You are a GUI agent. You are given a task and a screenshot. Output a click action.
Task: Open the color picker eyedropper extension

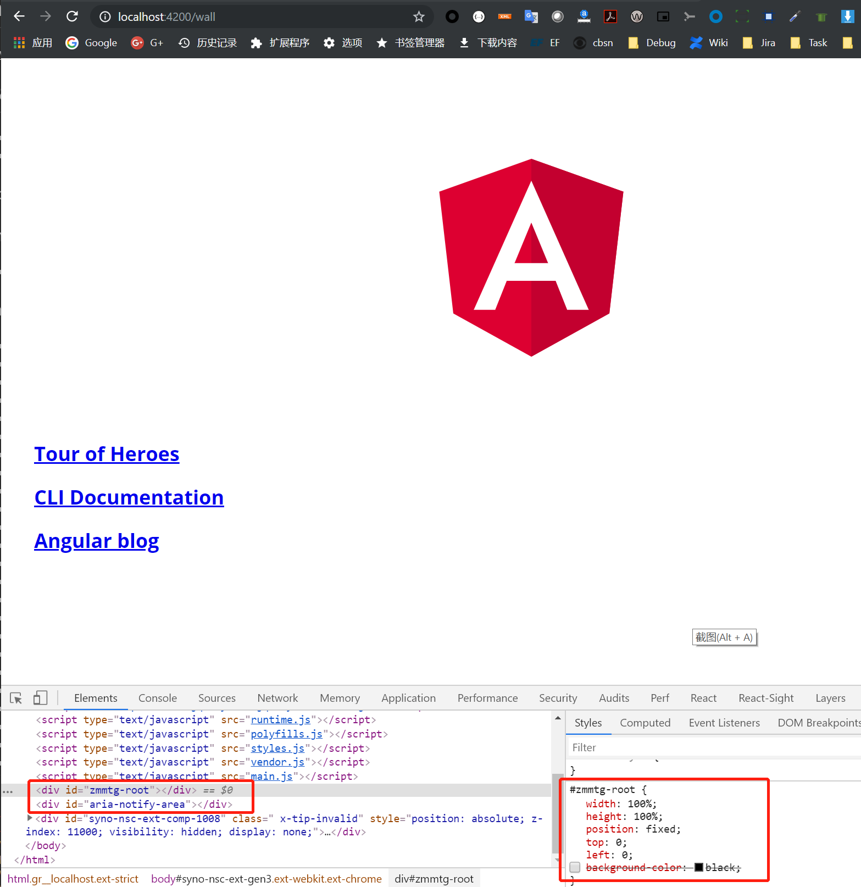pos(795,17)
